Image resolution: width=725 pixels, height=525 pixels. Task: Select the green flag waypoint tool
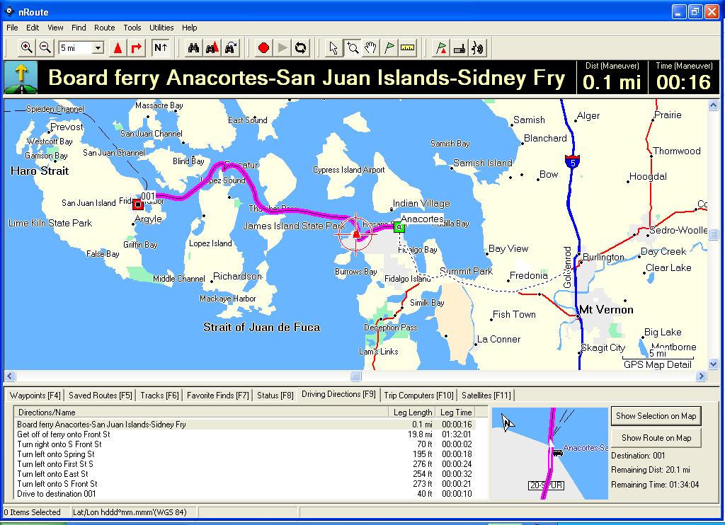[389, 47]
